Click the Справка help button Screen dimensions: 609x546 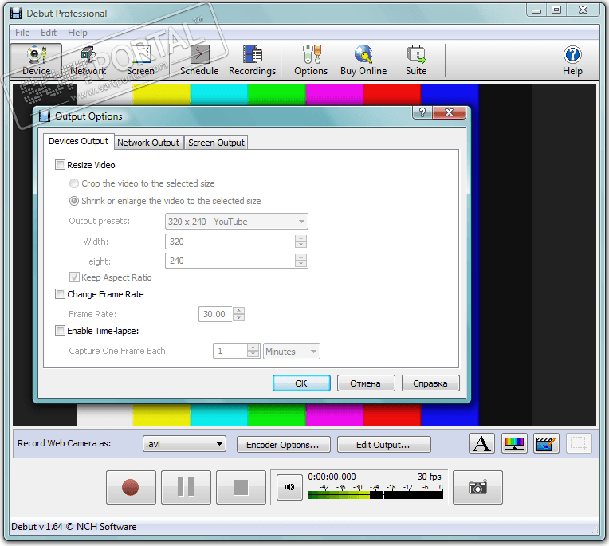coord(430,383)
